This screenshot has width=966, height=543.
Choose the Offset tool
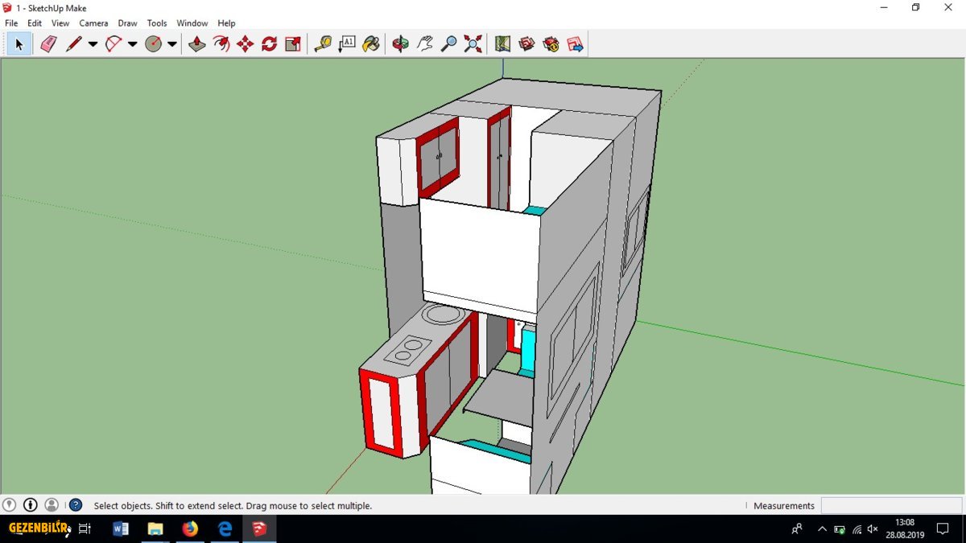(x=221, y=44)
